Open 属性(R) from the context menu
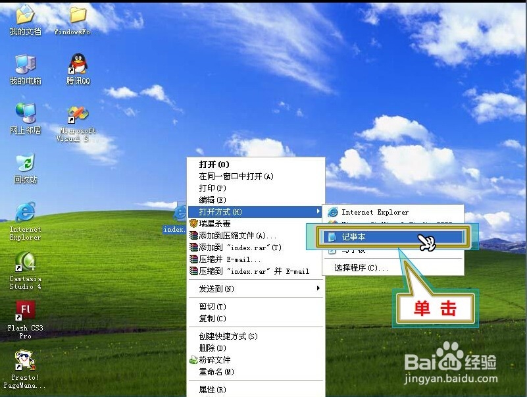 pyautogui.click(x=256, y=389)
